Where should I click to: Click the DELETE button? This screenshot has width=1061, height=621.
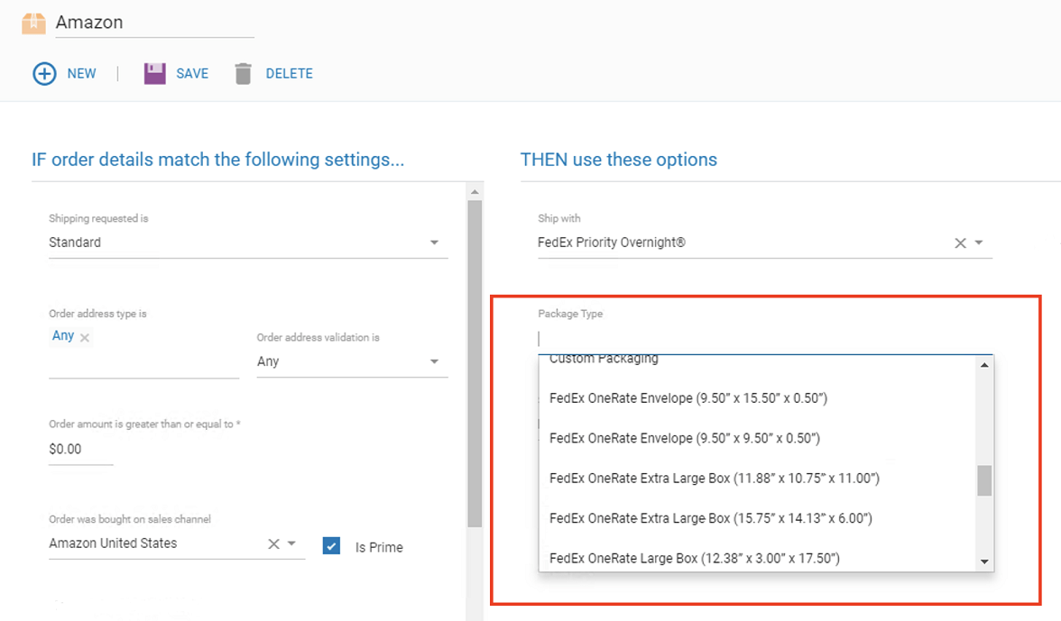pos(288,73)
